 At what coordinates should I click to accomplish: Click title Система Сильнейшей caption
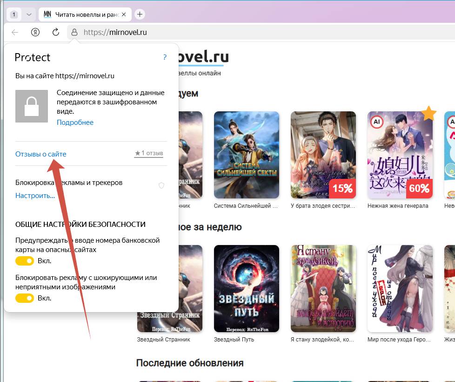click(x=246, y=205)
